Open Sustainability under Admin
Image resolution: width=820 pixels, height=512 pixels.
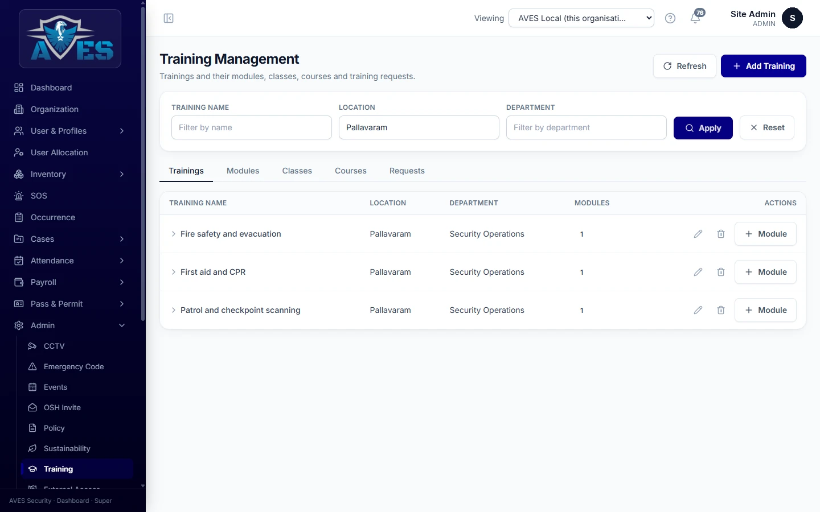(77, 448)
